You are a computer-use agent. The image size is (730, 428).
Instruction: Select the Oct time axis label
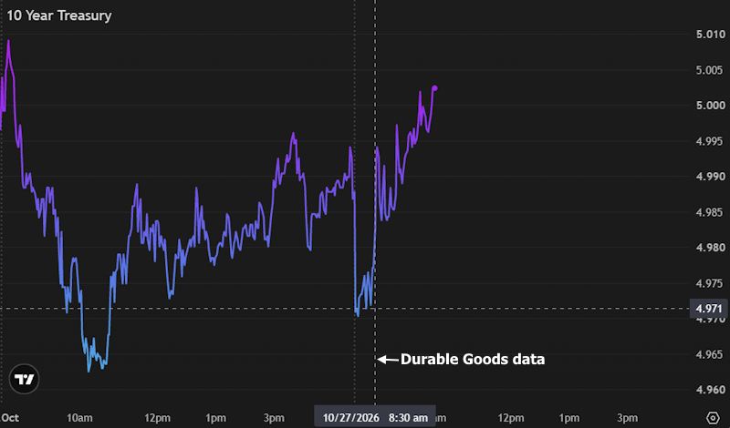click(x=10, y=418)
